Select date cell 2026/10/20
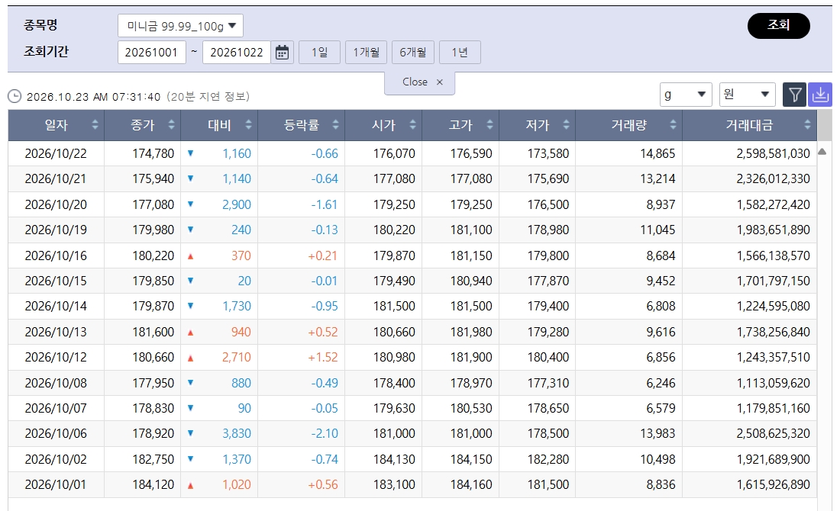 pyautogui.click(x=56, y=204)
